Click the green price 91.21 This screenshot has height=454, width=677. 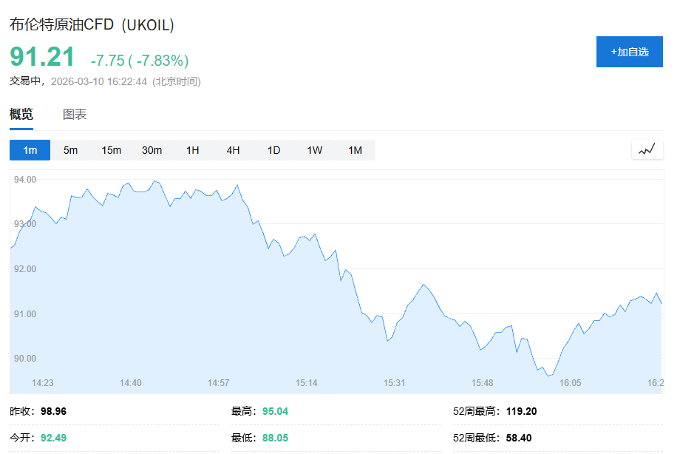(41, 56)
